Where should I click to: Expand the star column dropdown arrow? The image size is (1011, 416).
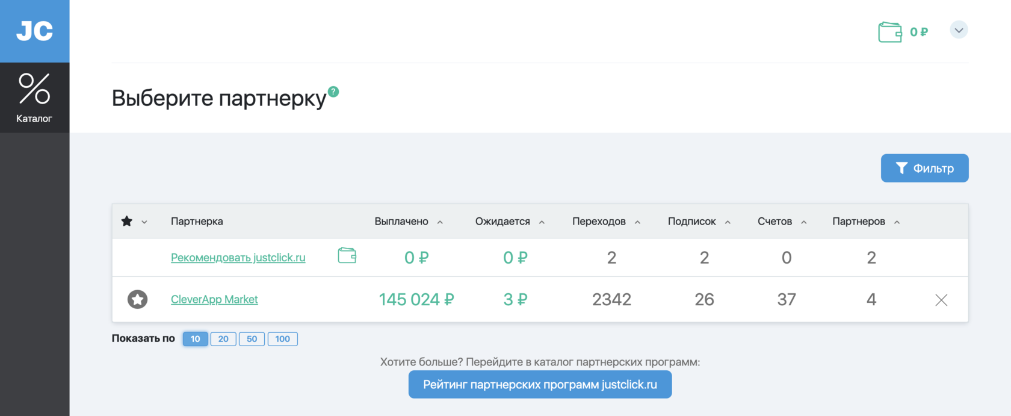point(144,222)
